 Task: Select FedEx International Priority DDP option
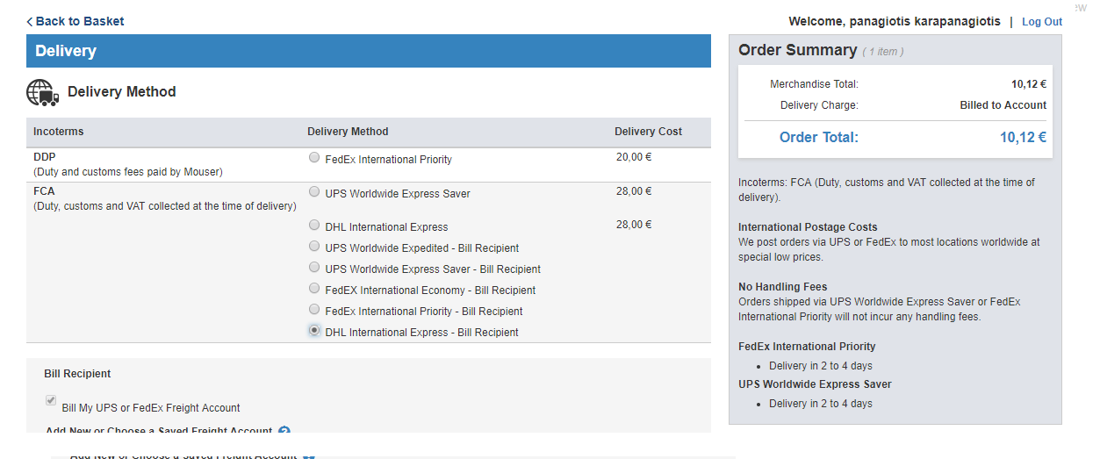coord(314,159)
